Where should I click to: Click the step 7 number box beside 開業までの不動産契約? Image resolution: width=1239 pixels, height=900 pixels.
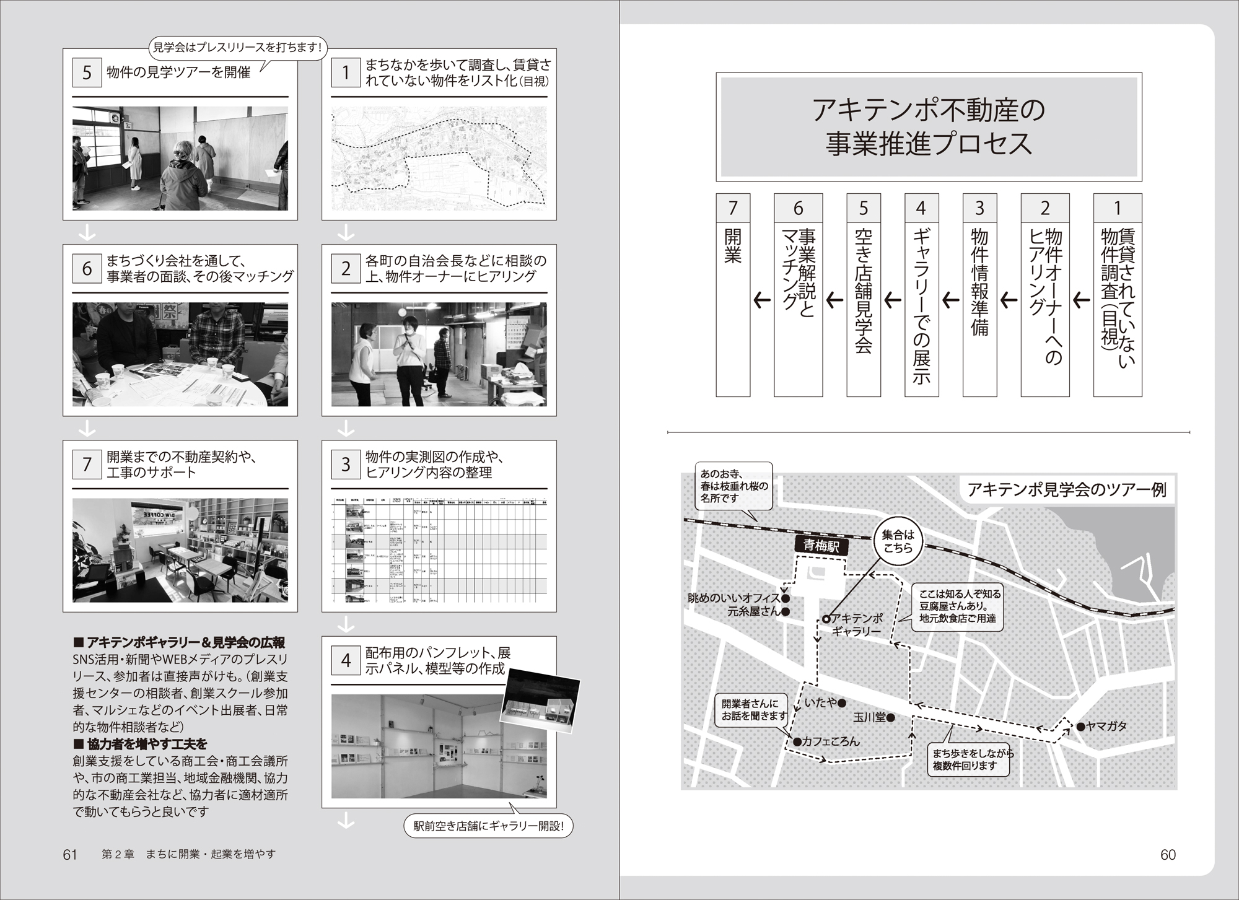click(87, 465)
